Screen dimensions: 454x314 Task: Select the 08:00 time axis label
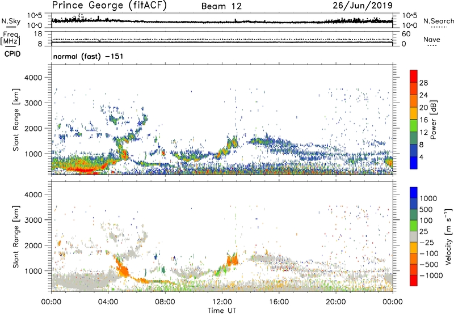point(165,302)
